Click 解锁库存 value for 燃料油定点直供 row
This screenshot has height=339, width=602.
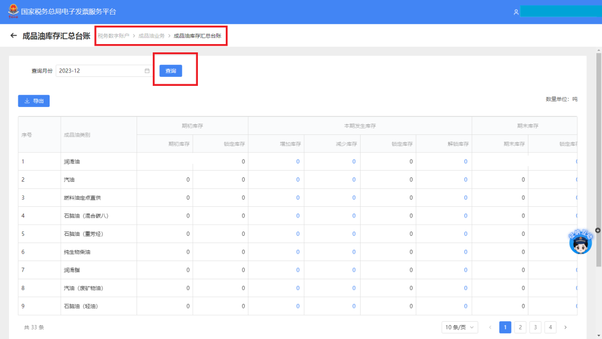click(x=465, y=198)
